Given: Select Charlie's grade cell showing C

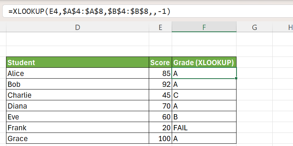Looking at the screenshot, I should [204, 95].
